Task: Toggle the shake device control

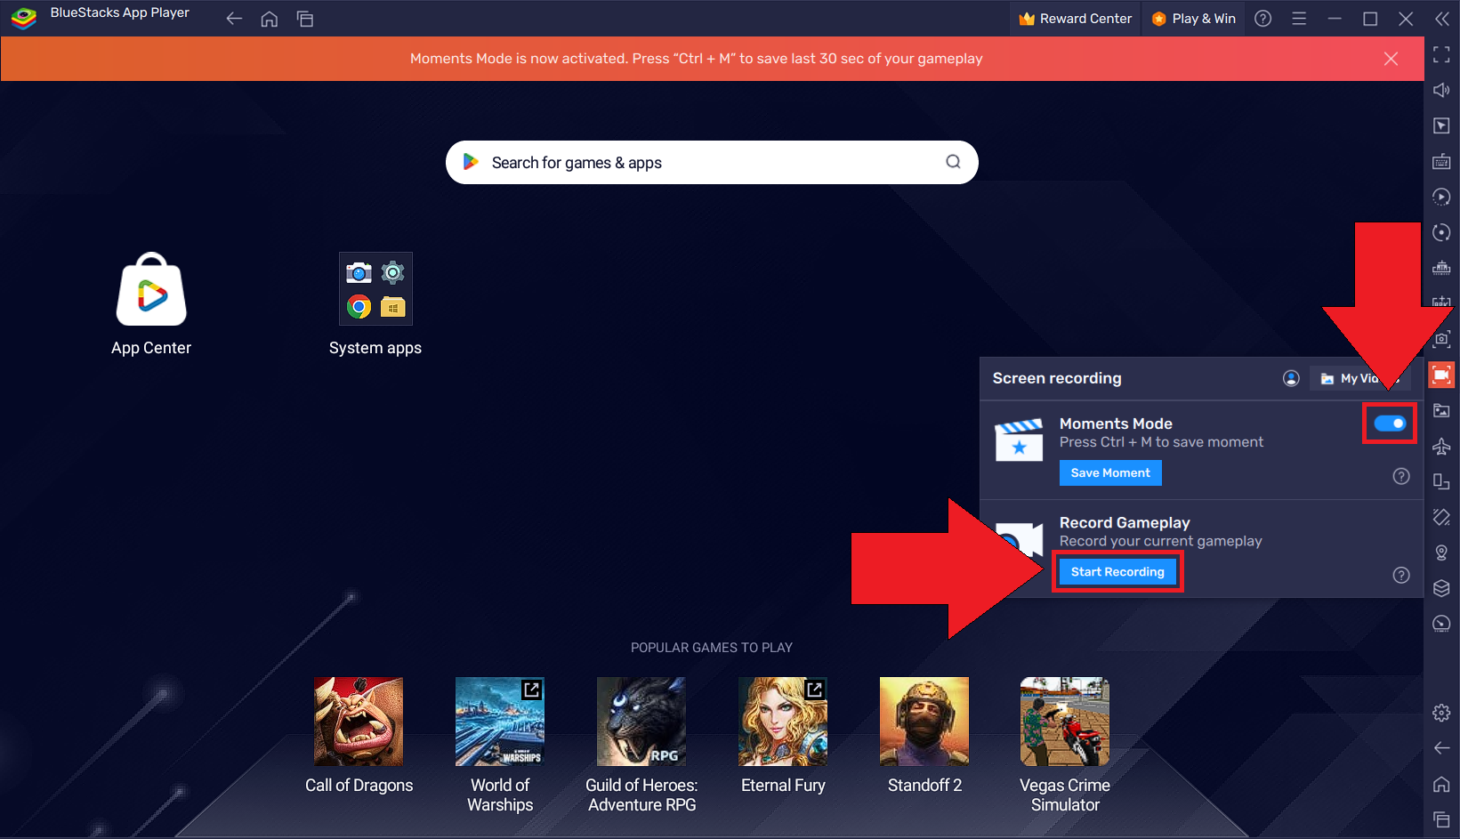Action: 1441,516
